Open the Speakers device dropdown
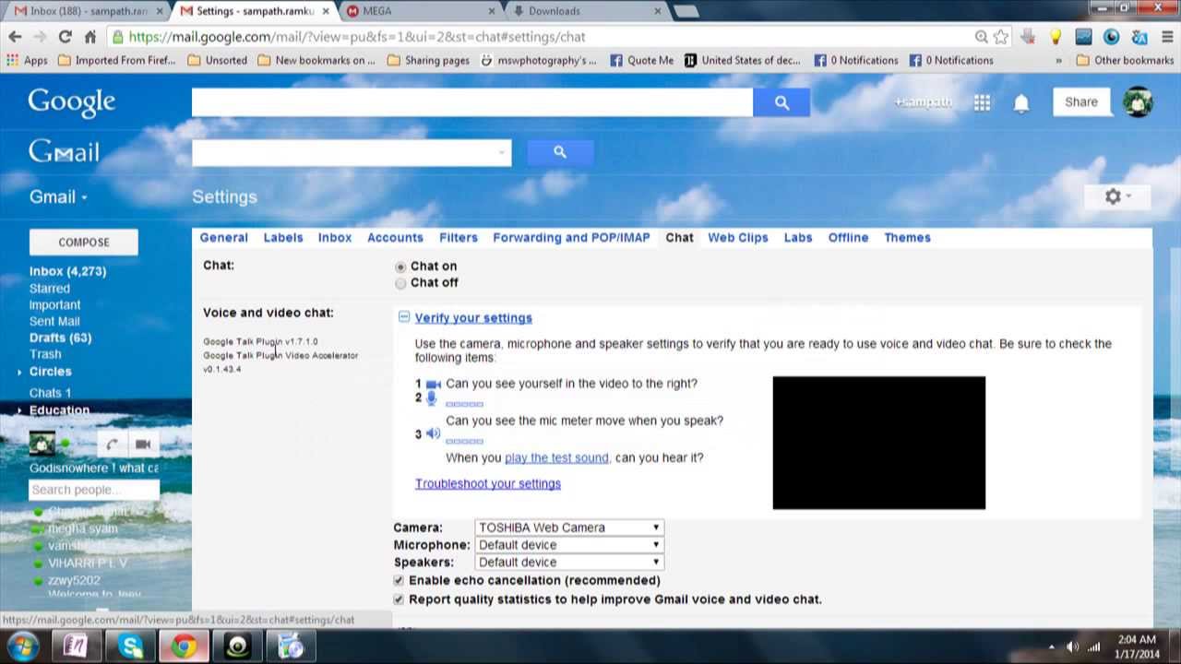 click(x=569, y=562)
